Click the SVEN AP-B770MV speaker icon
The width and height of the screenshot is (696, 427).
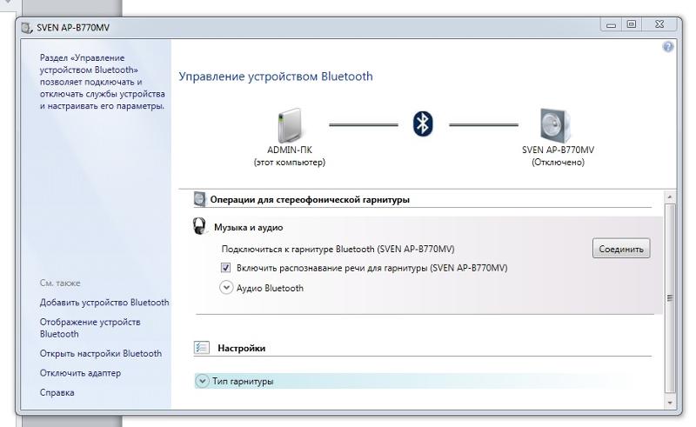pos(555,125)
